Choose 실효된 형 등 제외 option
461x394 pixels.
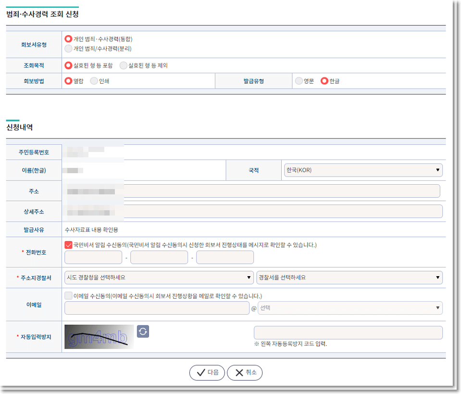coord(124,65)
